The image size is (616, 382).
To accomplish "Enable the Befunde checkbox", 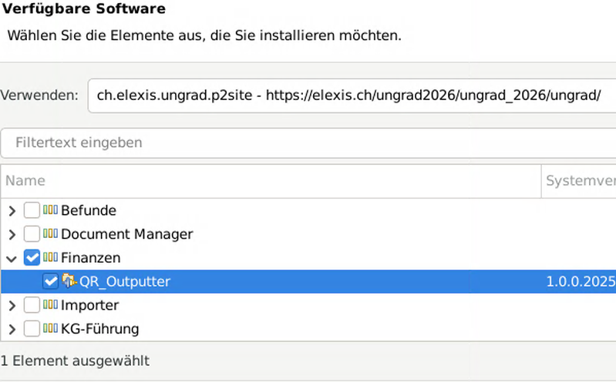I will click(x=32, y=210).
